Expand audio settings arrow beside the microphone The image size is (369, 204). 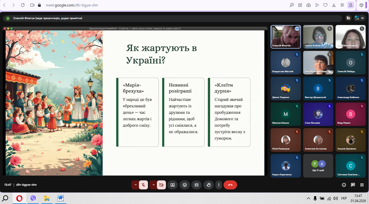(136, 185)
